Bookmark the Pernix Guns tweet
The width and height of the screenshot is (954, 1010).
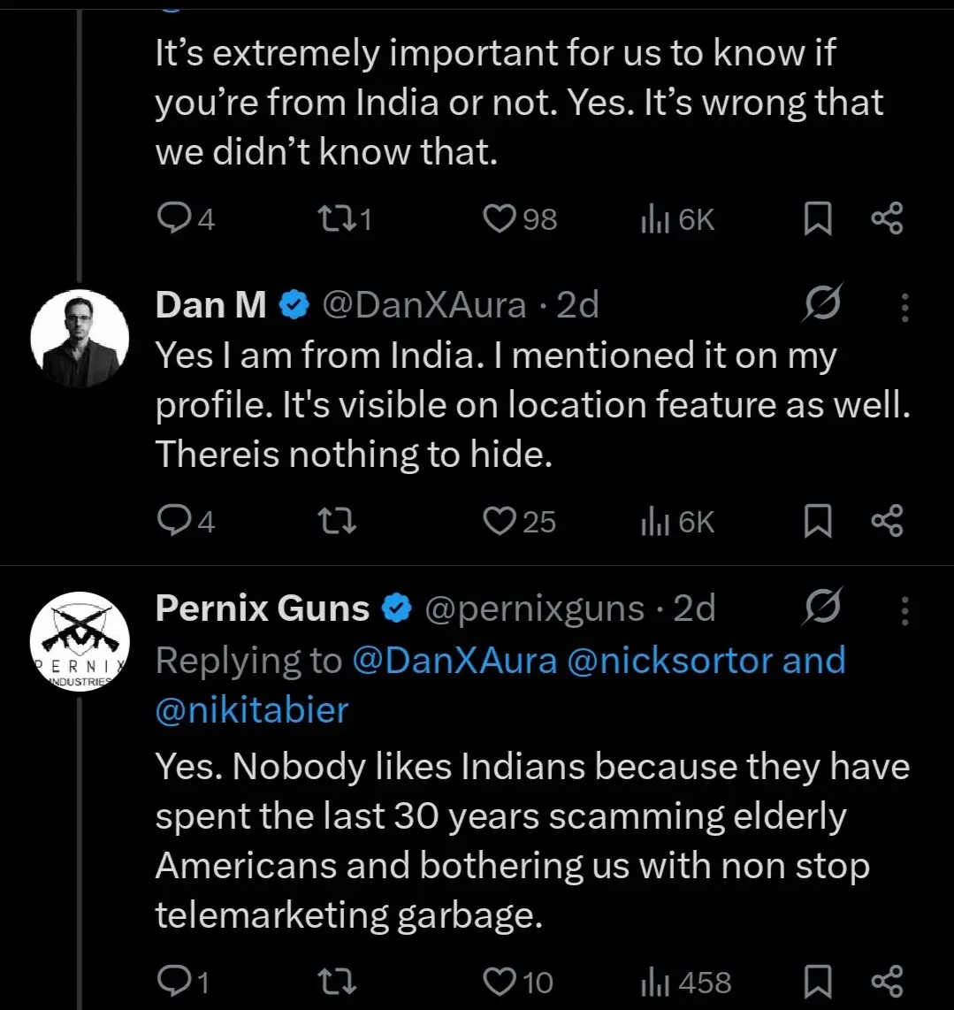818,982
